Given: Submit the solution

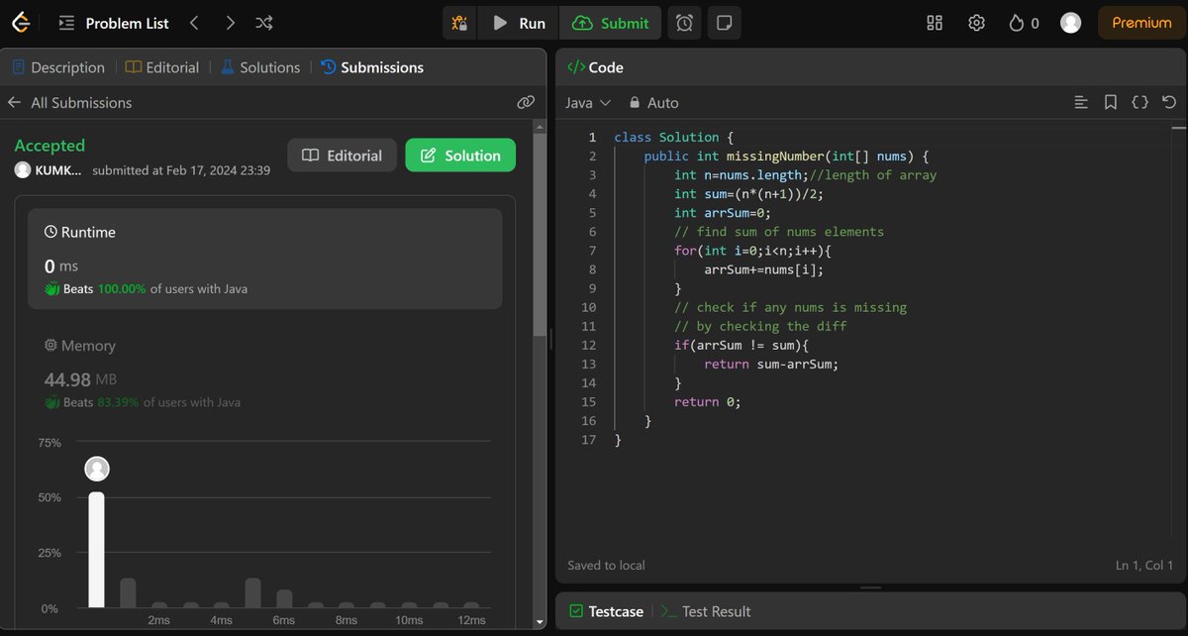Looking at the screenshot, I should [612, 23].
